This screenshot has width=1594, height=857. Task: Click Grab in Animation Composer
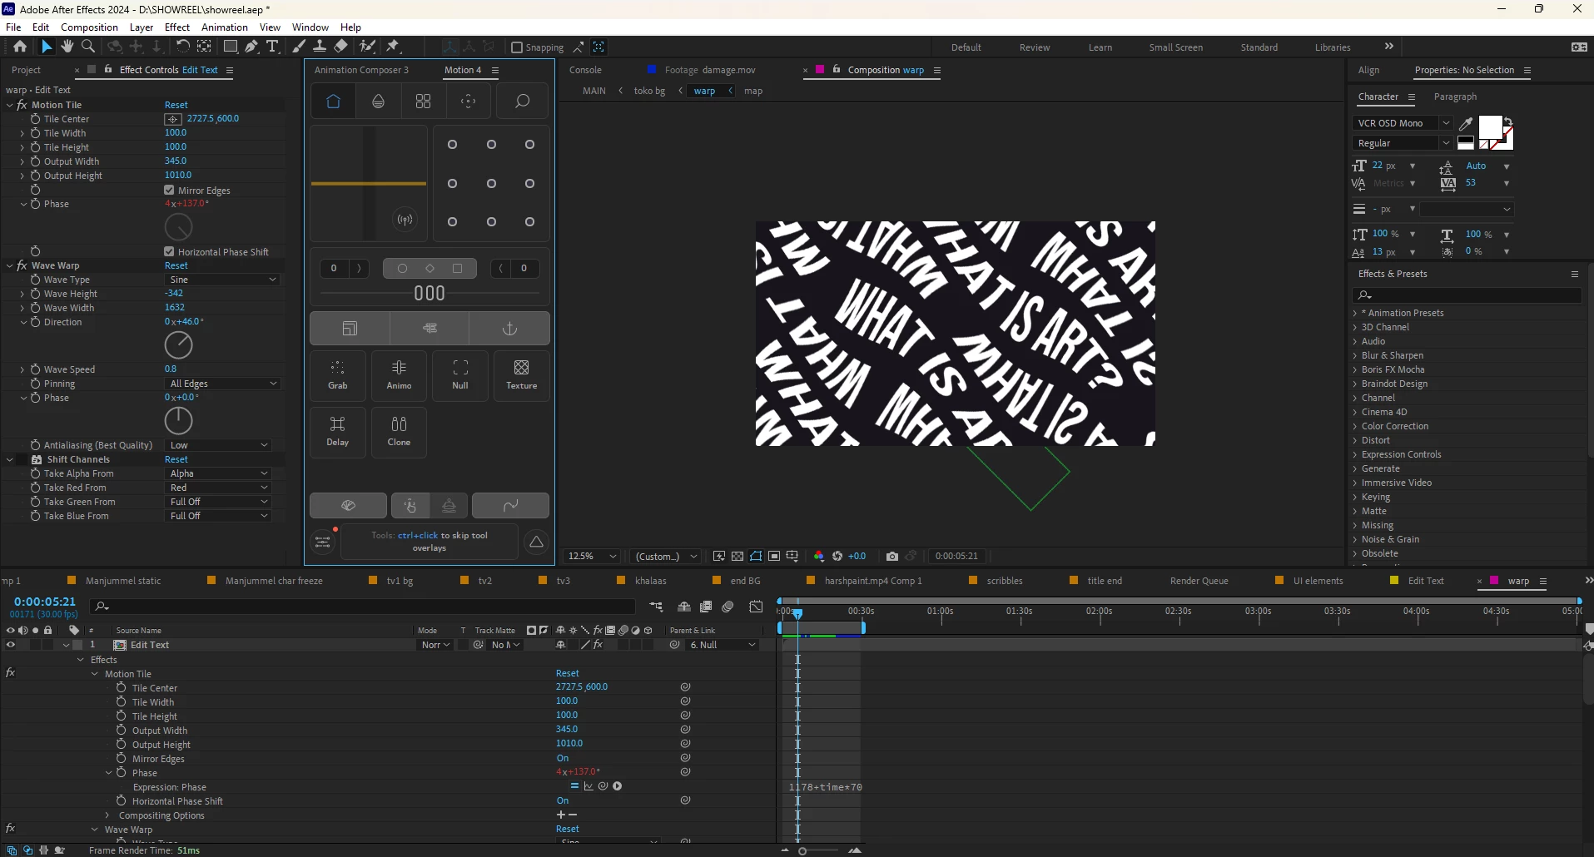338,375
